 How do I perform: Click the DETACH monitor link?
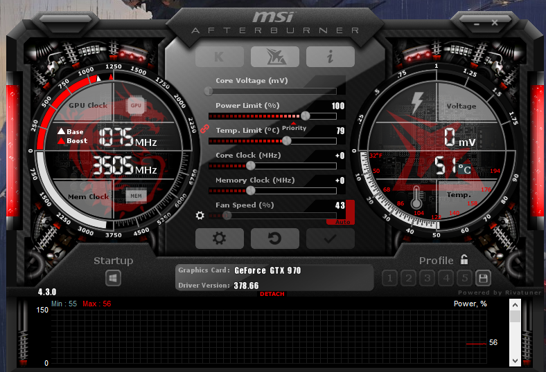tap(272, 294)
